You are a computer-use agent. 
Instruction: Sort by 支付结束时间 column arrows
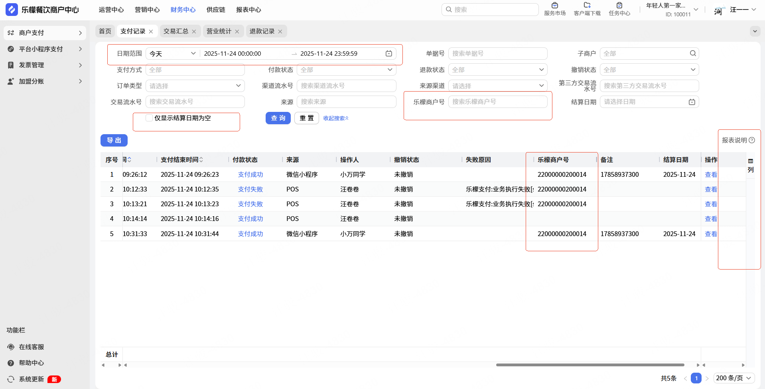tap(201, 160)
